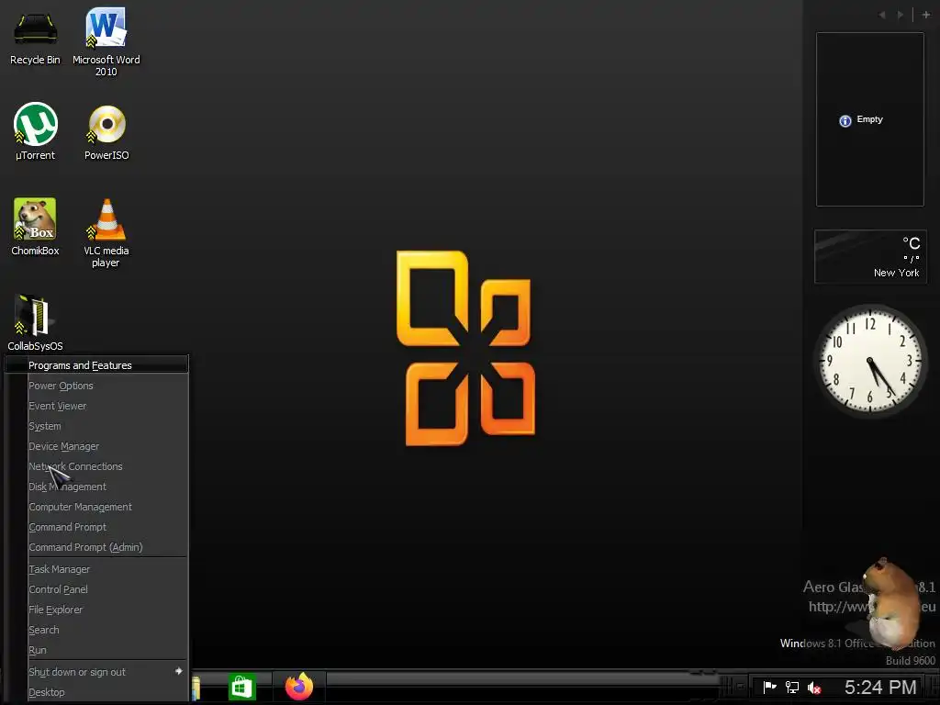Open Command Prompt menu item
The width and height of the screenshot is (940, 705).
pos(96,527)
